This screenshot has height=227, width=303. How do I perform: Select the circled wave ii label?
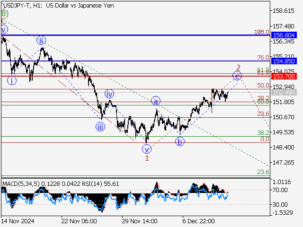click(x=42, y=40)
